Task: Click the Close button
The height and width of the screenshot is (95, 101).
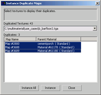Action: [72, 88]
